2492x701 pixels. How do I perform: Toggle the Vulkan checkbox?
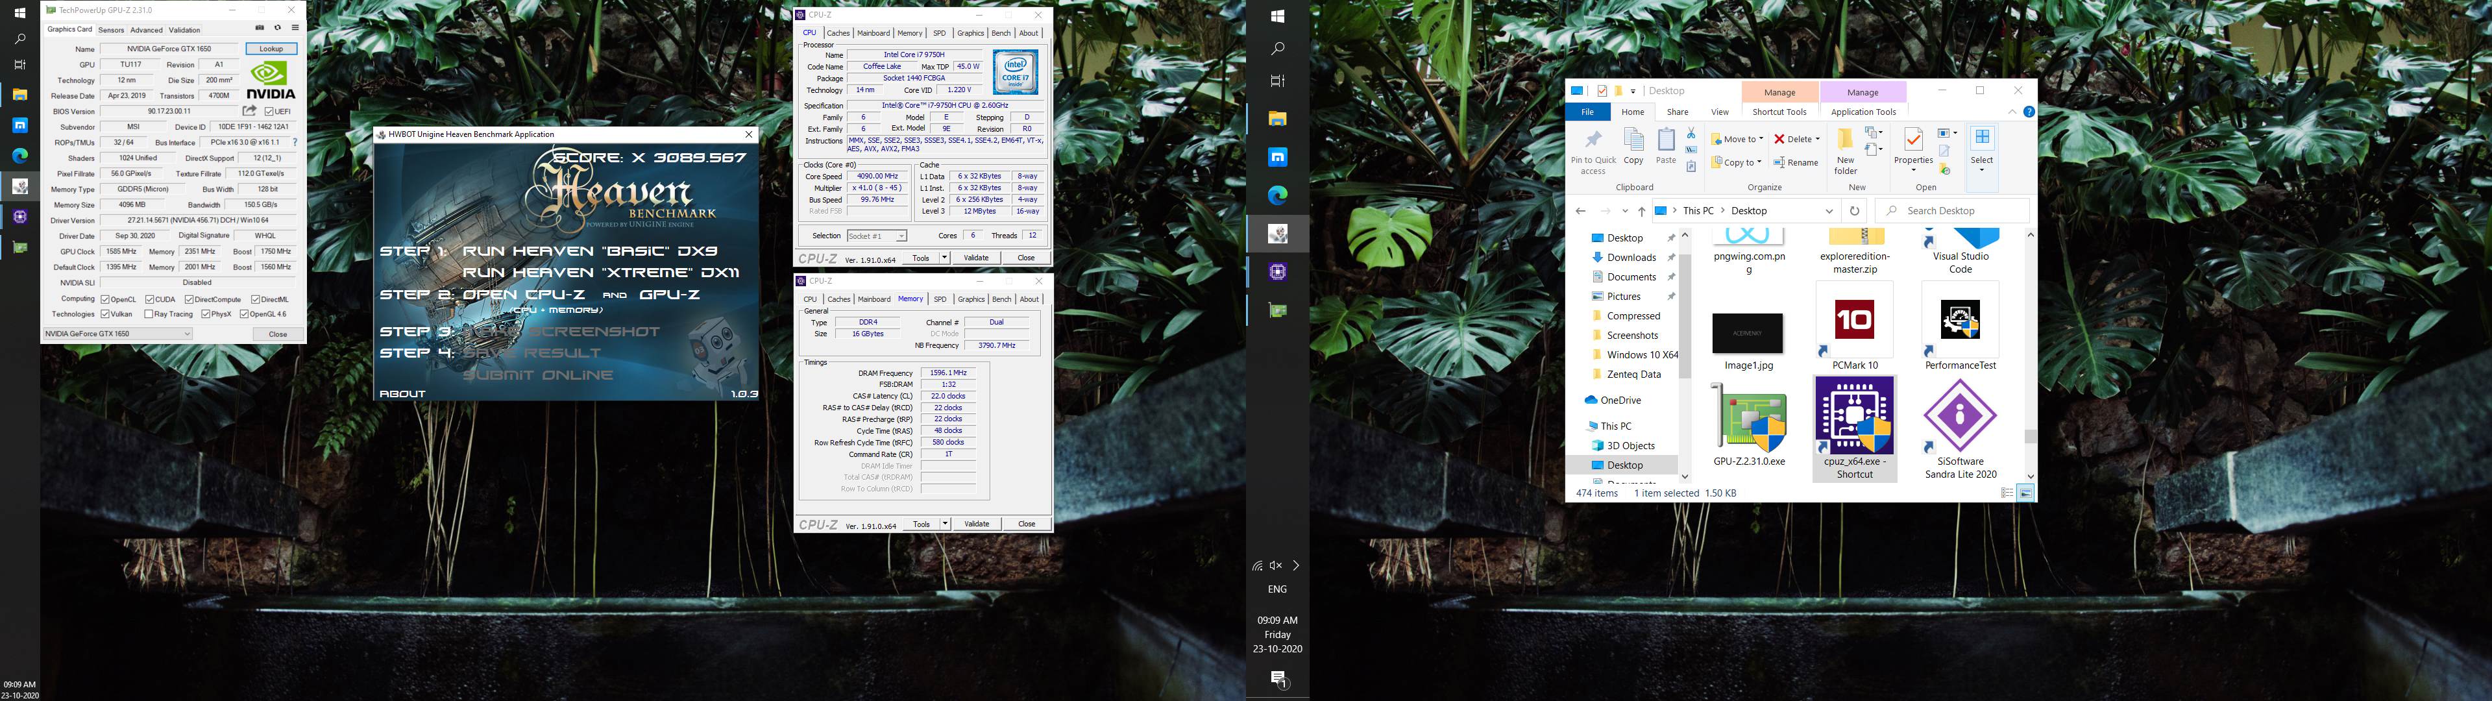point(104,314)
